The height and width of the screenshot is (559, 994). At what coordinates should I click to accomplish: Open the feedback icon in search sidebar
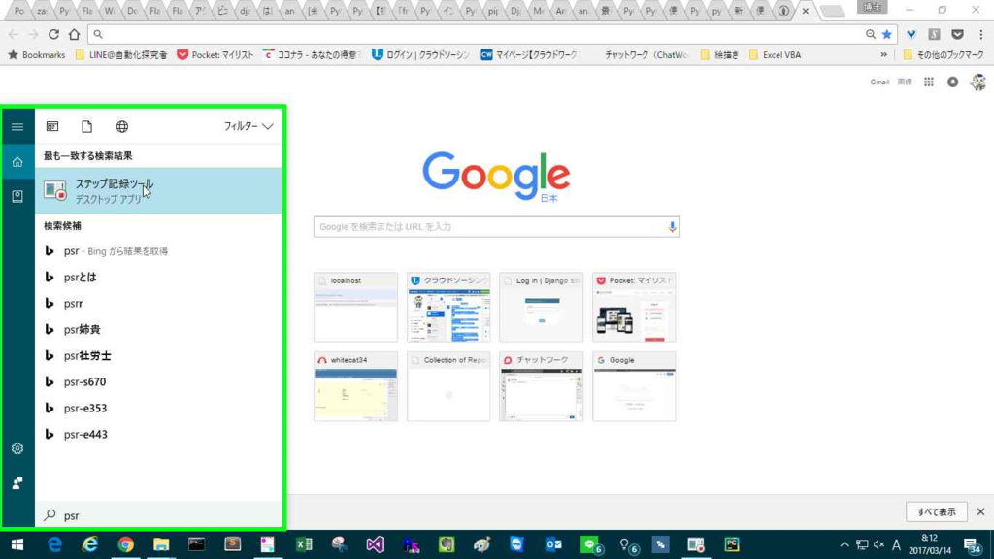pyautogui.click(x=17, y=483)
